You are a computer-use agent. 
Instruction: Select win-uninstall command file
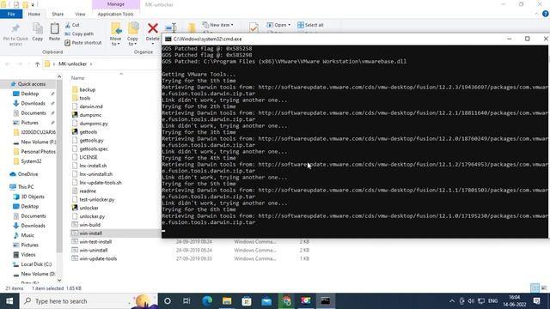(x=94, y=250)
